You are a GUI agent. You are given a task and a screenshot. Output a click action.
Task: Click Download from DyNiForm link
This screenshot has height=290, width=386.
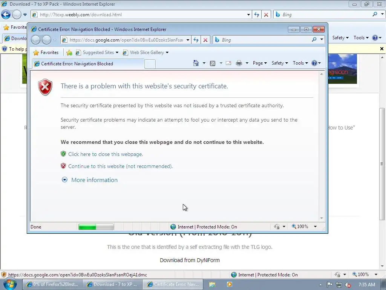(x=190, y=260)
